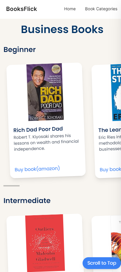Click the BooksFlick site logo

coord(22,9)
